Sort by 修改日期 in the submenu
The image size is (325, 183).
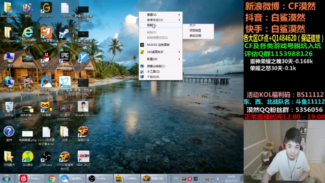199,36
